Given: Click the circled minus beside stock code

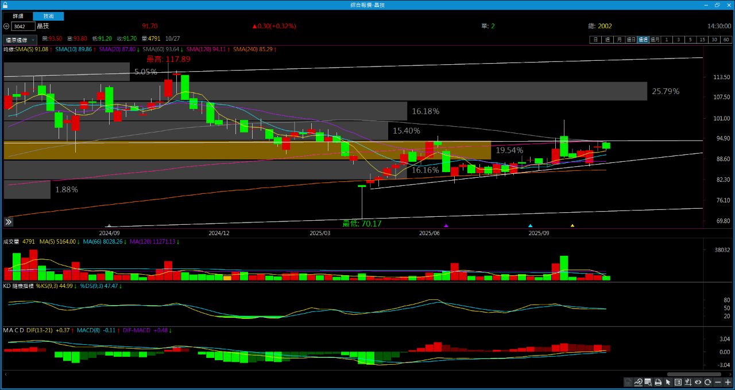Looking at the screenshot, I should tap(6, 26).
